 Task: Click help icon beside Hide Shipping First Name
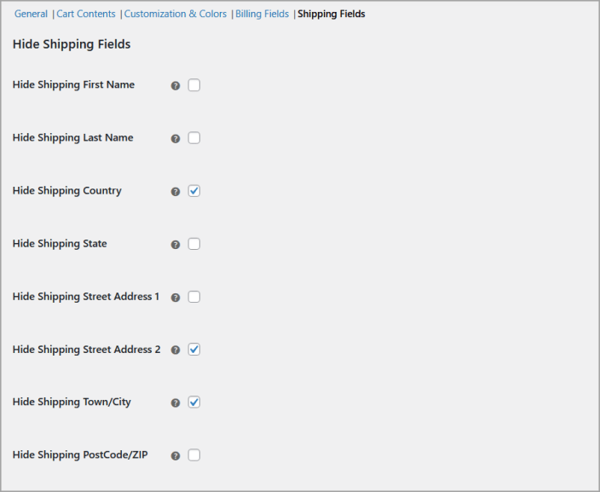tap(176, 86)
